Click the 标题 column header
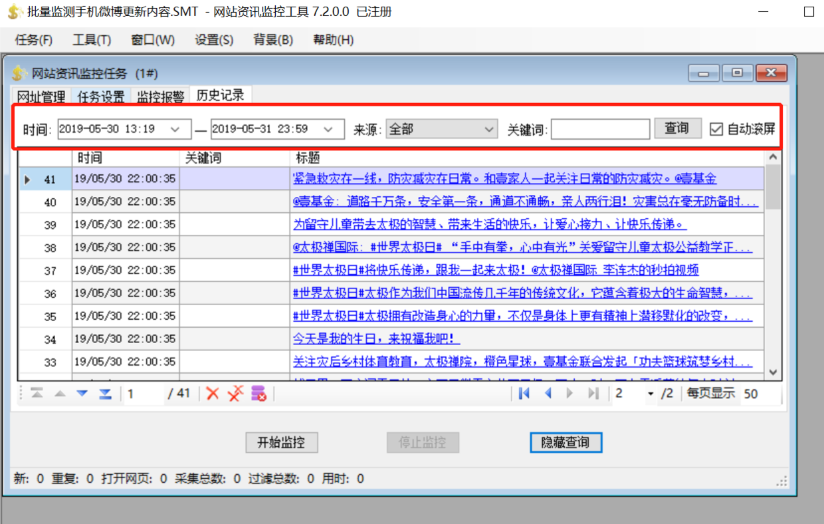This screenshot has height=524, width=824. point(528,158)
